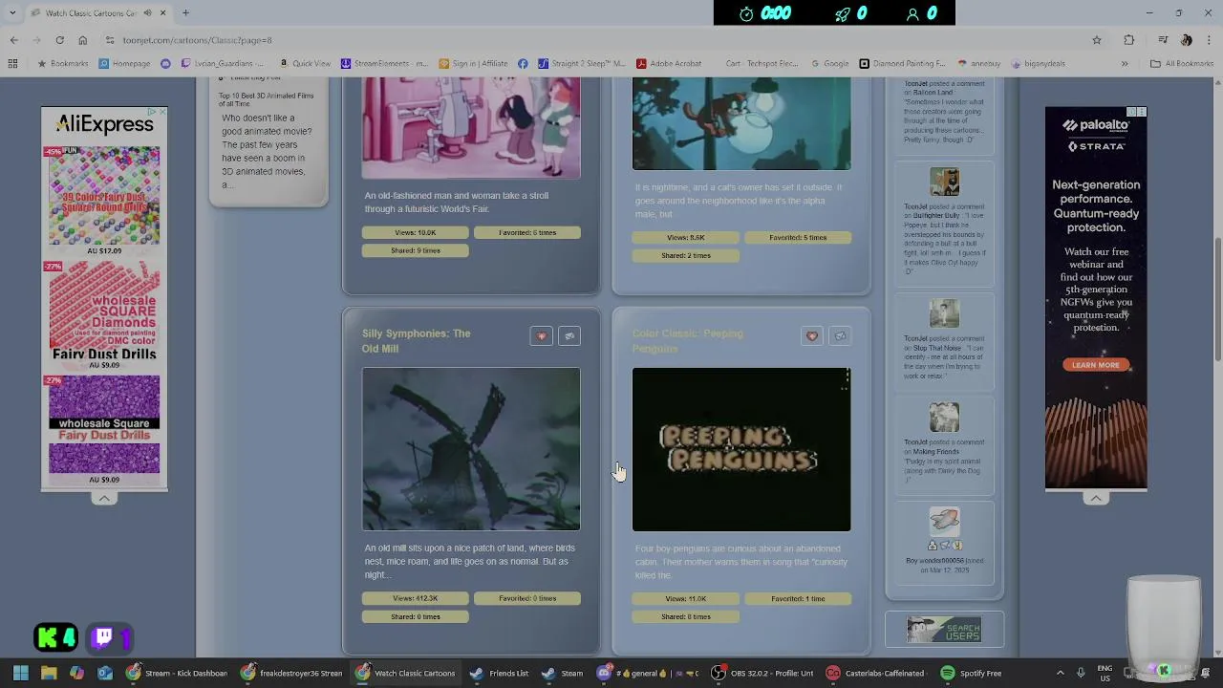Switch to Discord #general taskbar window
1223x688 pixels.
649,673
